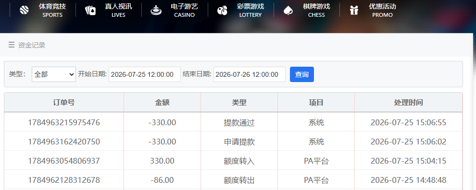This screenshot has width=476, height=190.
Task: Click the 提款通过 type cell
Action: click(x=239, y=122)
